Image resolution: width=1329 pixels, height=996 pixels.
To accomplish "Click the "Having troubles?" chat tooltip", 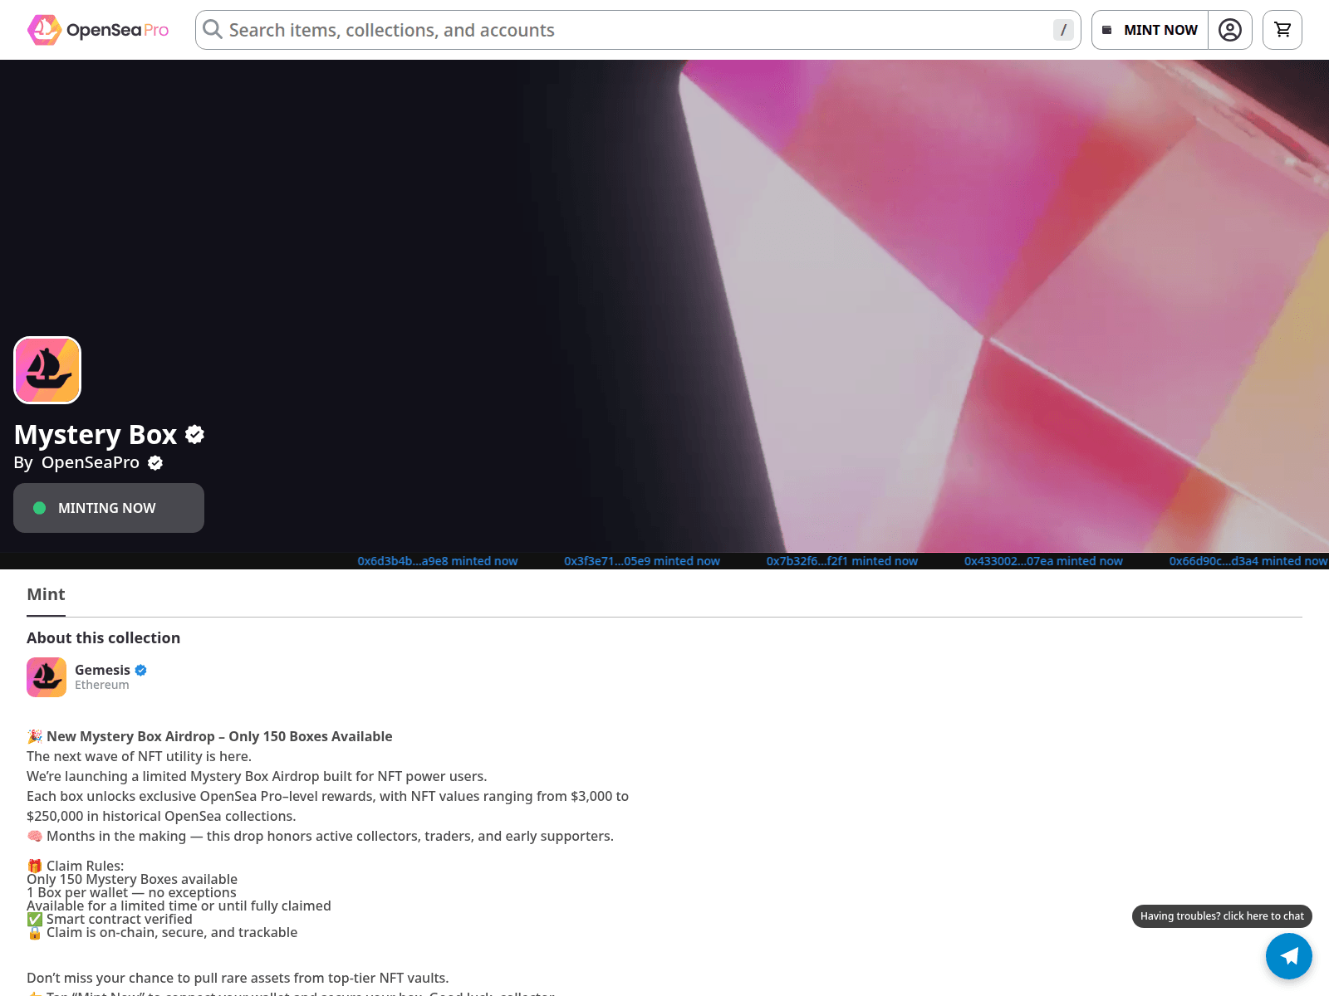I will [1221, 916].
